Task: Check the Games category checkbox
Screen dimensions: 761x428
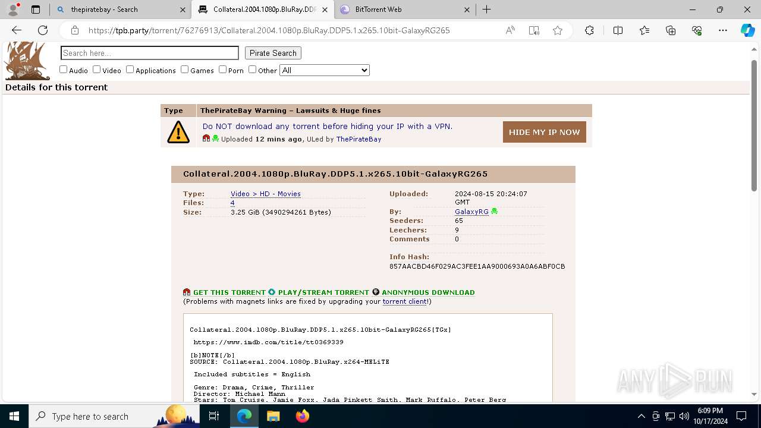Action: pos(184,70)
